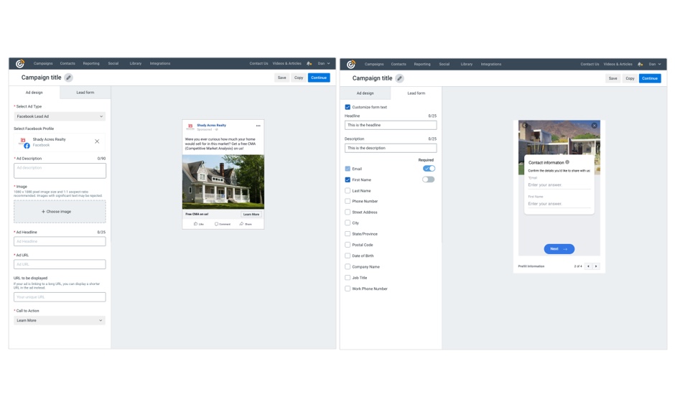Remove Shady Acres Realty profile with X
This screenshot has height=407, width=675.
tap(97, 141)
